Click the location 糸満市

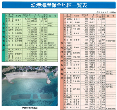pyautogui.click(x=76, y=78)
